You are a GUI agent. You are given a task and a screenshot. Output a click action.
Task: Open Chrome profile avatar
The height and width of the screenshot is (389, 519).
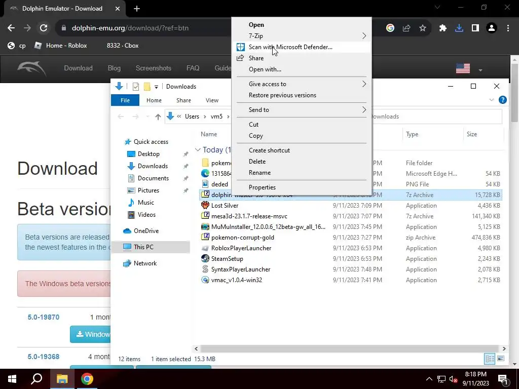492,28
